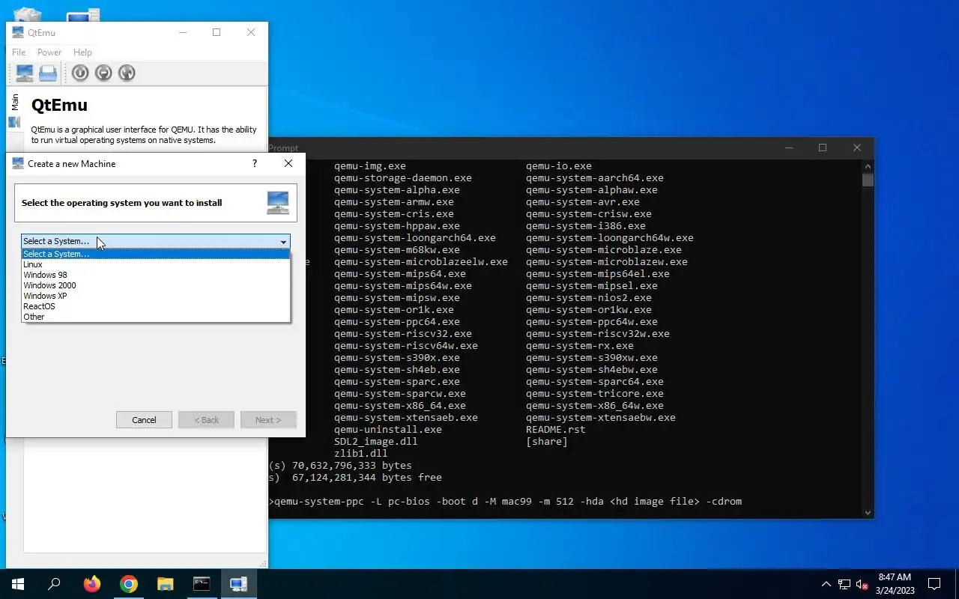
Task: Click the new machine toolbar icon in QtEmu
Action: click(25, 73)
